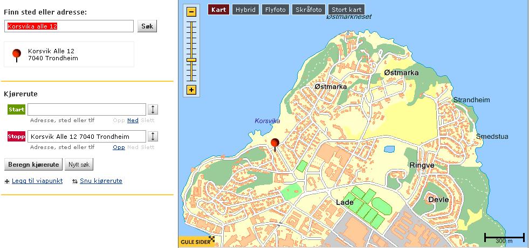
Task: Start a new search with Nytt søk
Action: (79, 165)
